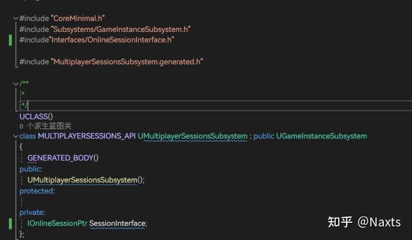Click the IOnlineSessionPtr type name
Viewport: 412px width, 240px height.
click(x=57, y=223)
